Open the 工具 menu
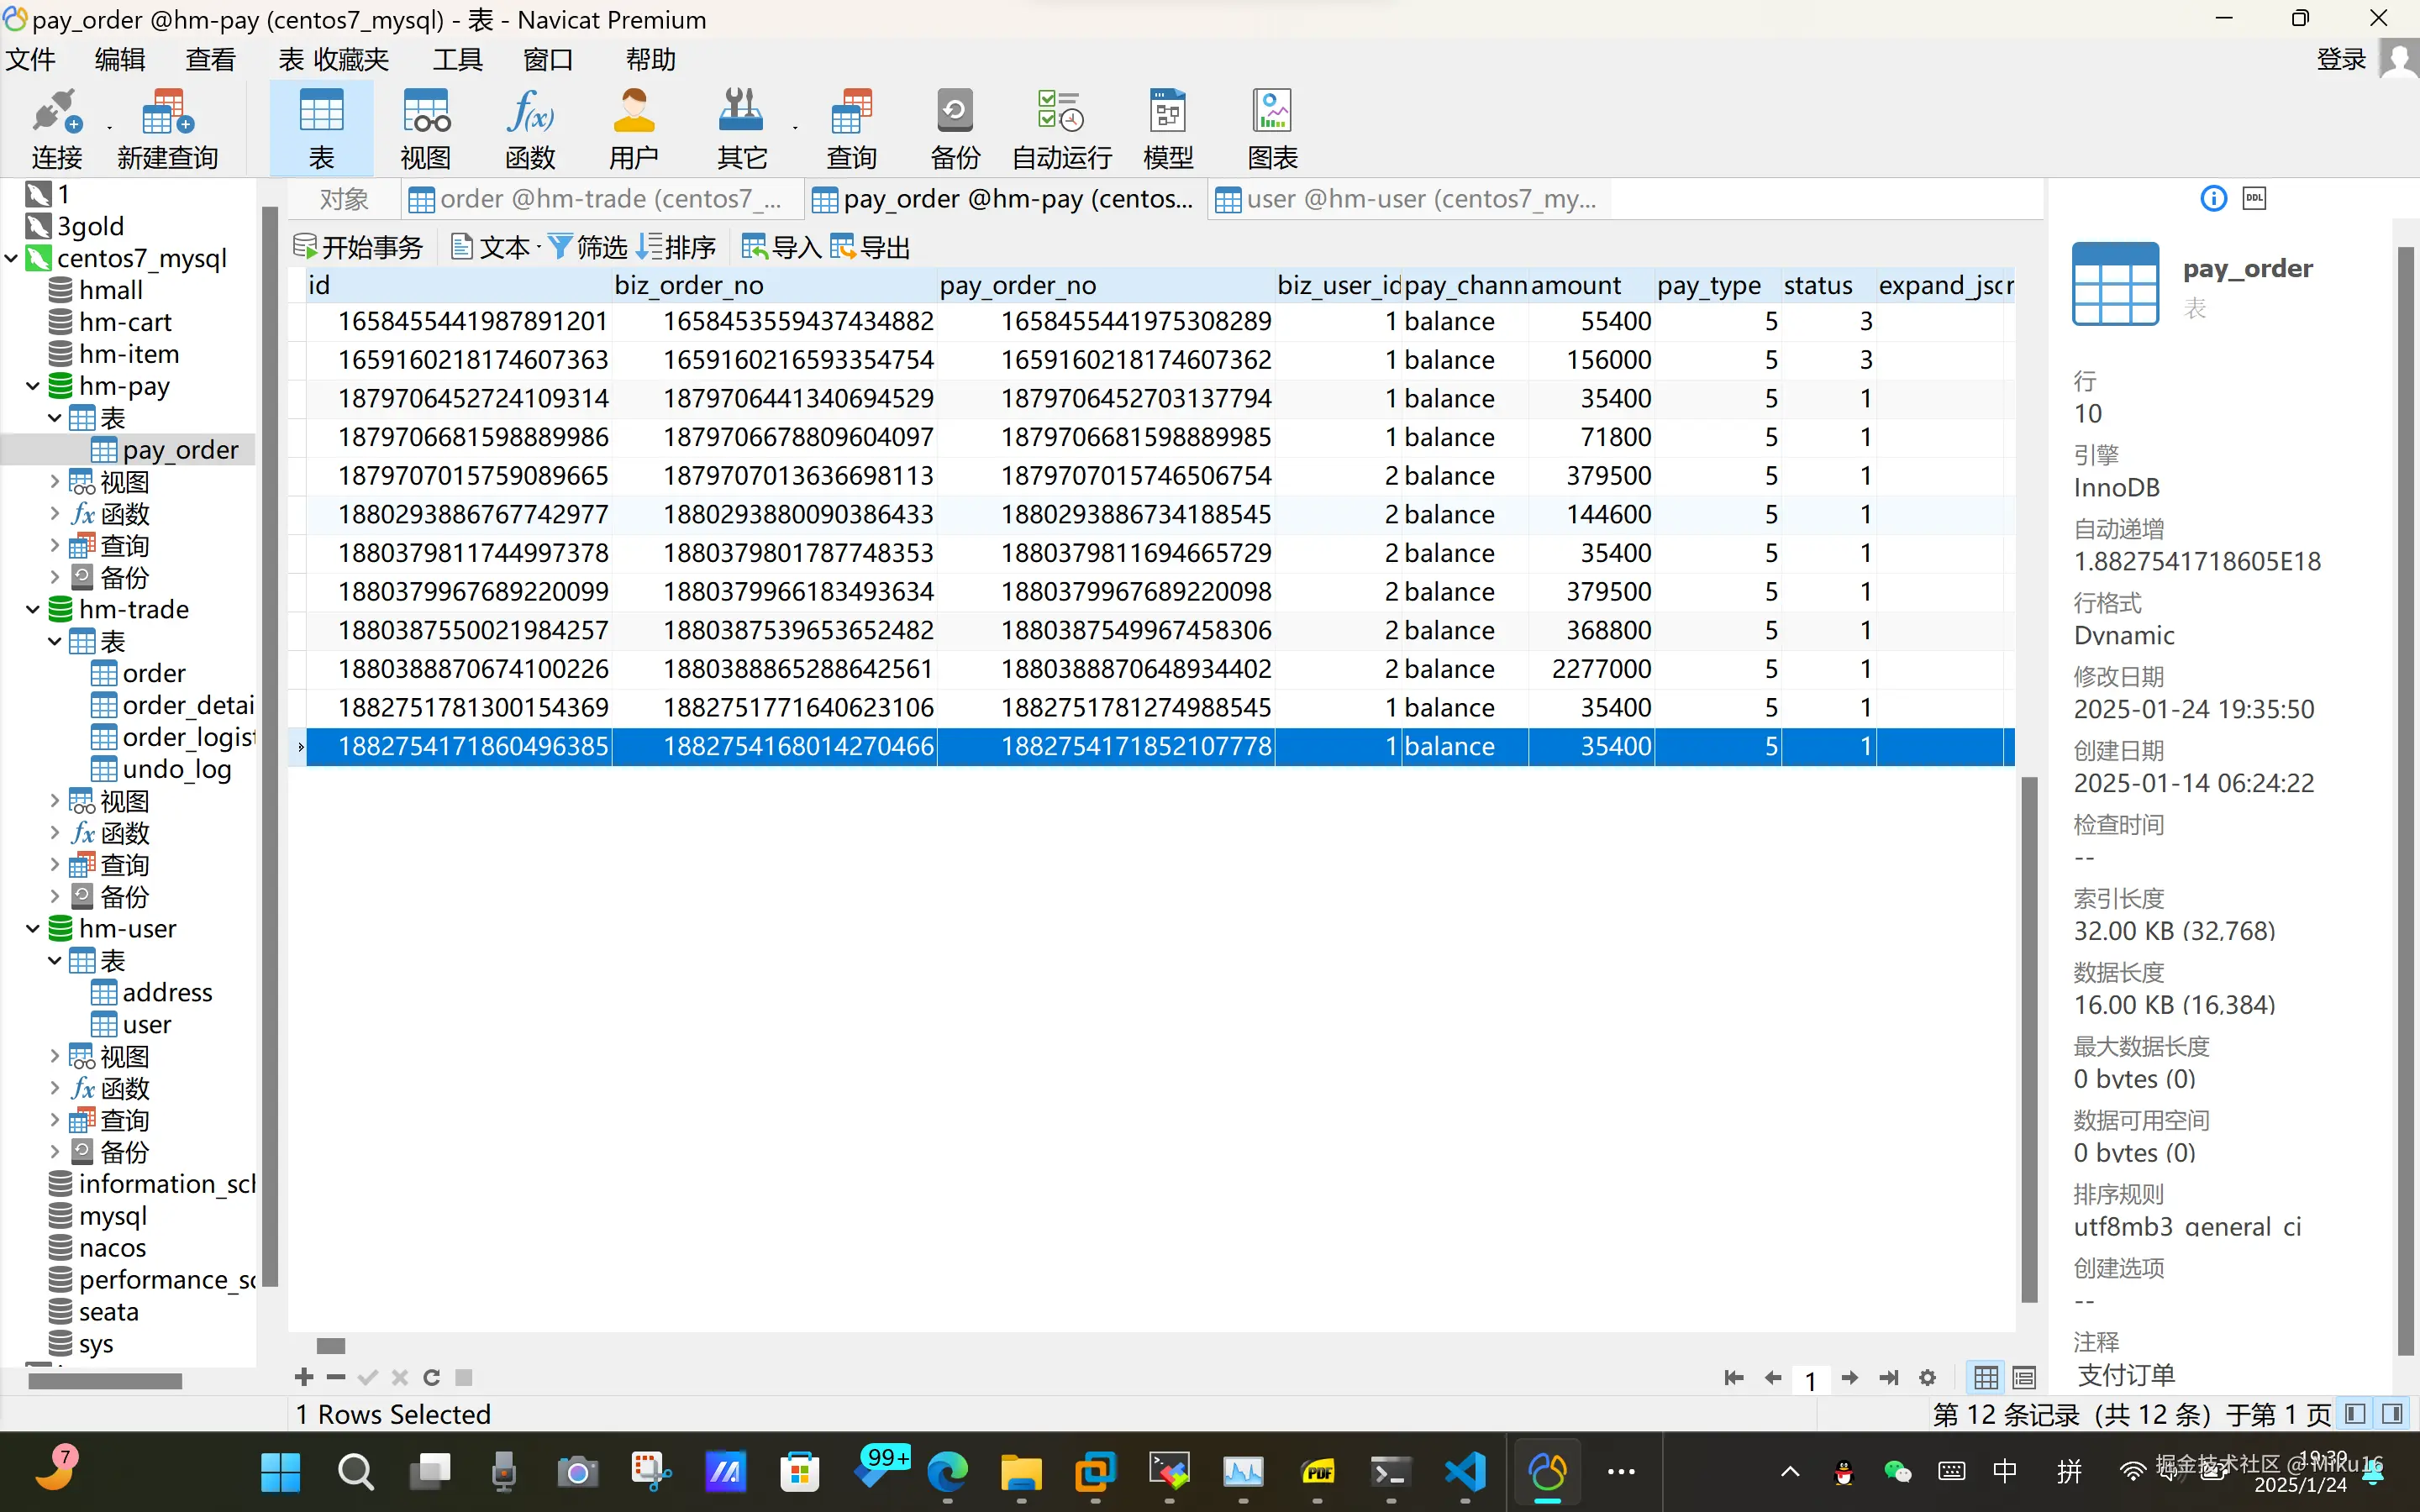This screenshot has height=1512, width=2420. tap(457, 60)
